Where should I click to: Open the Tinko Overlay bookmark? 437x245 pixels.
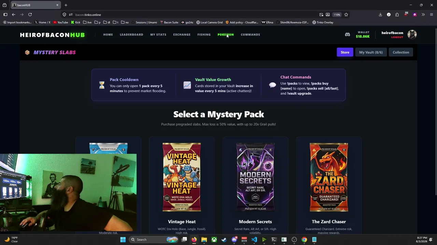click(323, 22)
